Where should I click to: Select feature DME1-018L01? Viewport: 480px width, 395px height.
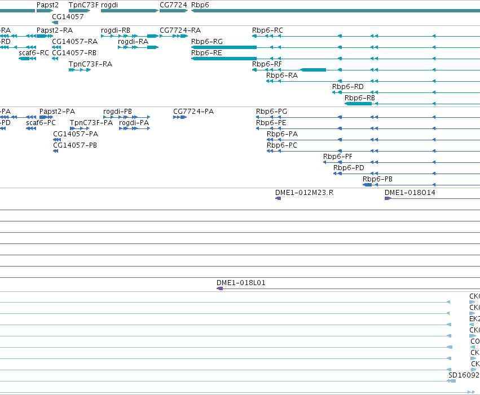[241, 282]
